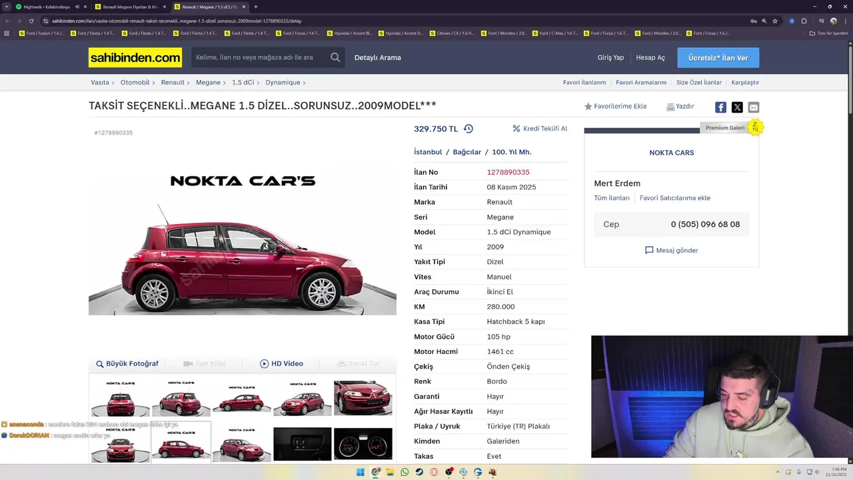853x480 pixels.
Task: Open Favori Aramalarım
Action: (641, 83)
